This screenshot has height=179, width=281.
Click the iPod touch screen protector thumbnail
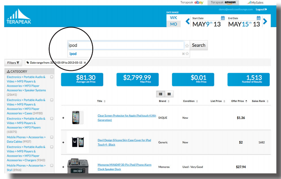pyautogui.click(x=78, y=118)
